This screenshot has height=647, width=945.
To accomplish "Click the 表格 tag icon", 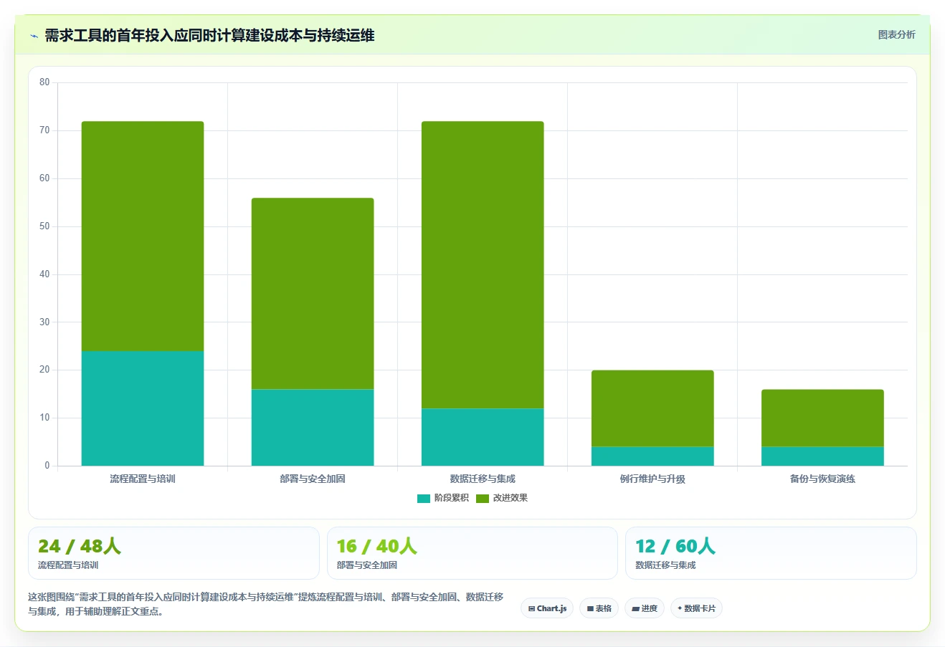I will tap(590, 608).
